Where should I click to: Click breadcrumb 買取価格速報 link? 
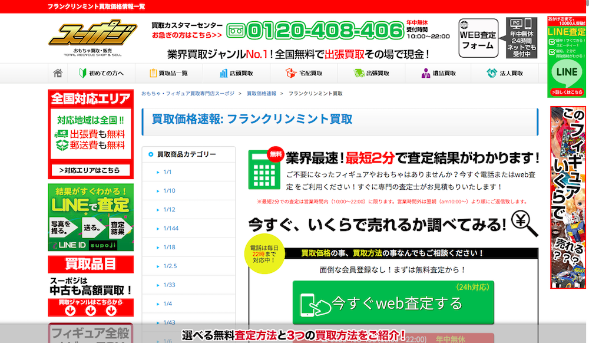(x=262, y=94)
